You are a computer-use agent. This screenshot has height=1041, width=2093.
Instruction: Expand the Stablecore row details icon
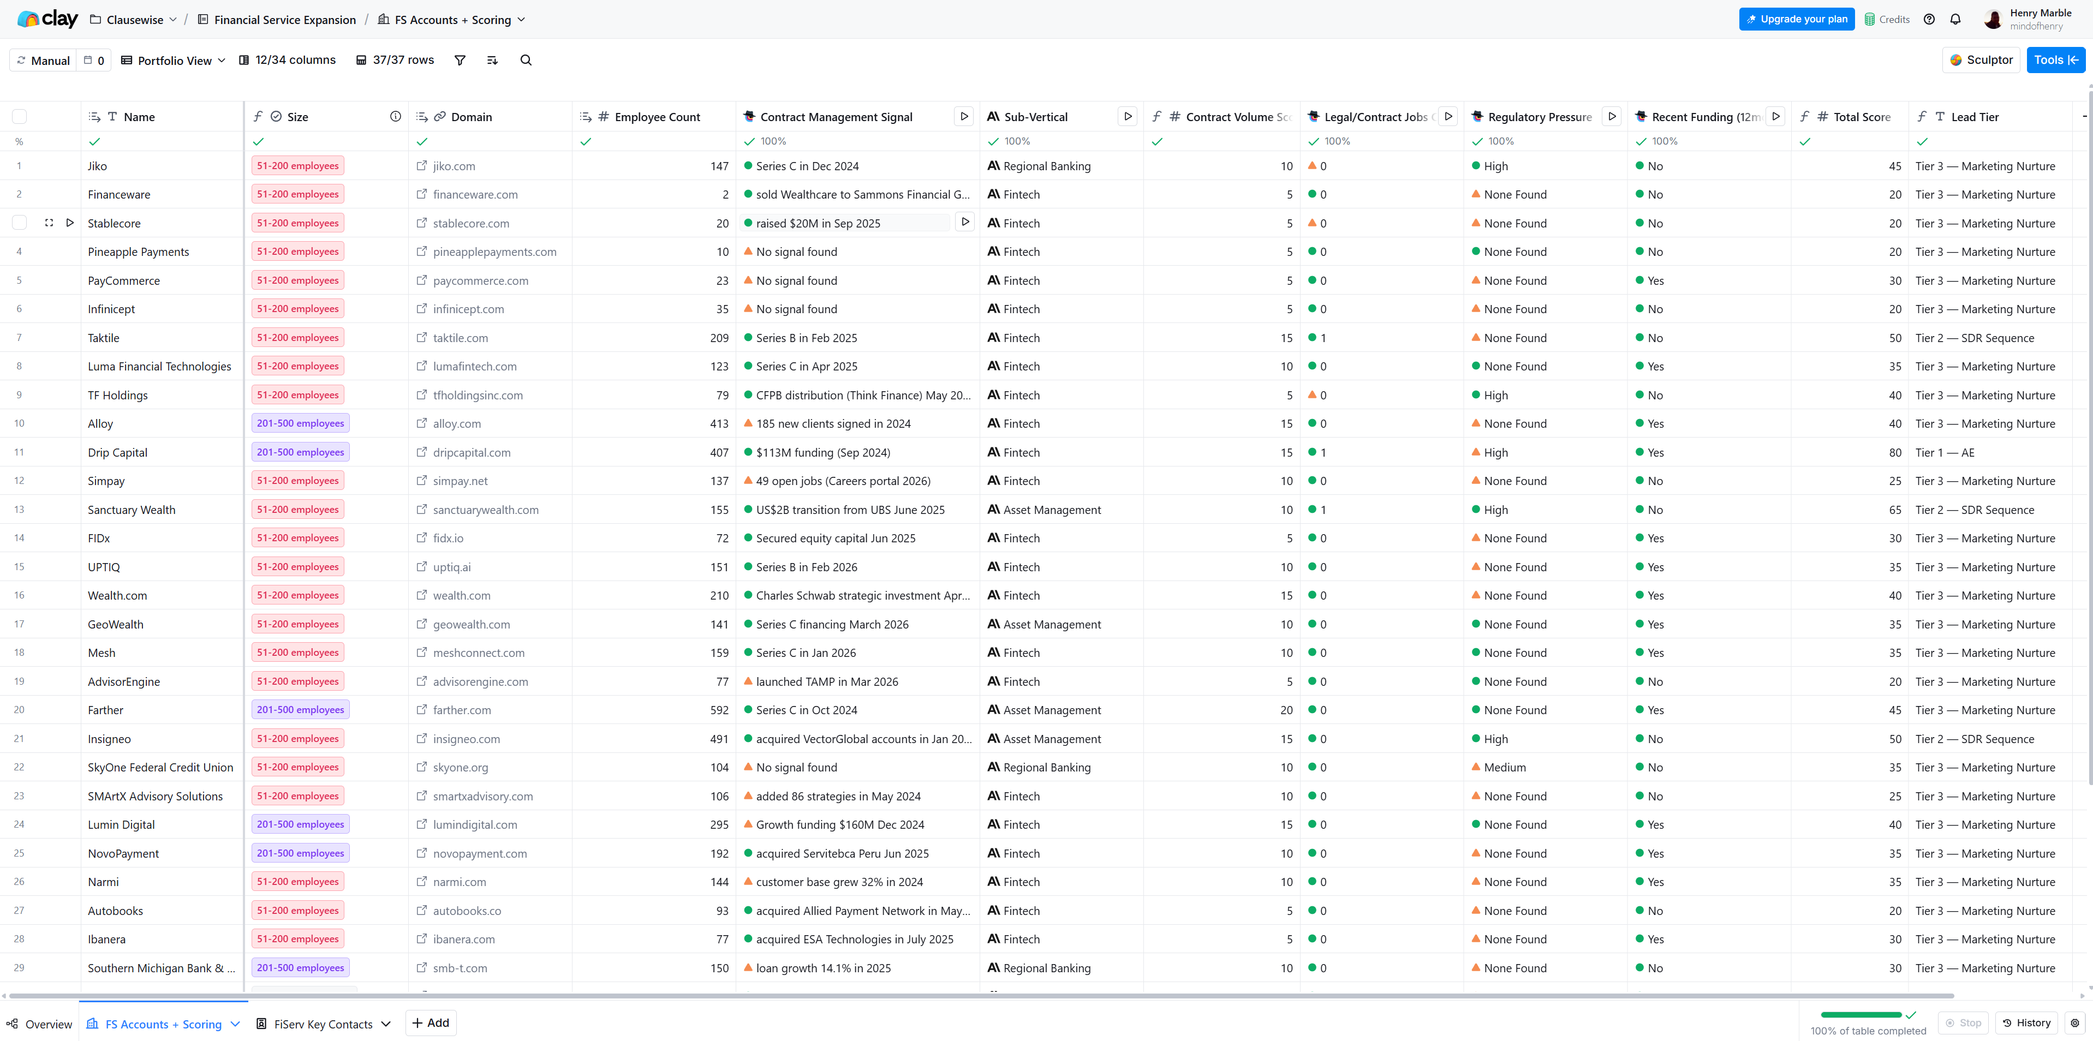[x=49, y=223]
